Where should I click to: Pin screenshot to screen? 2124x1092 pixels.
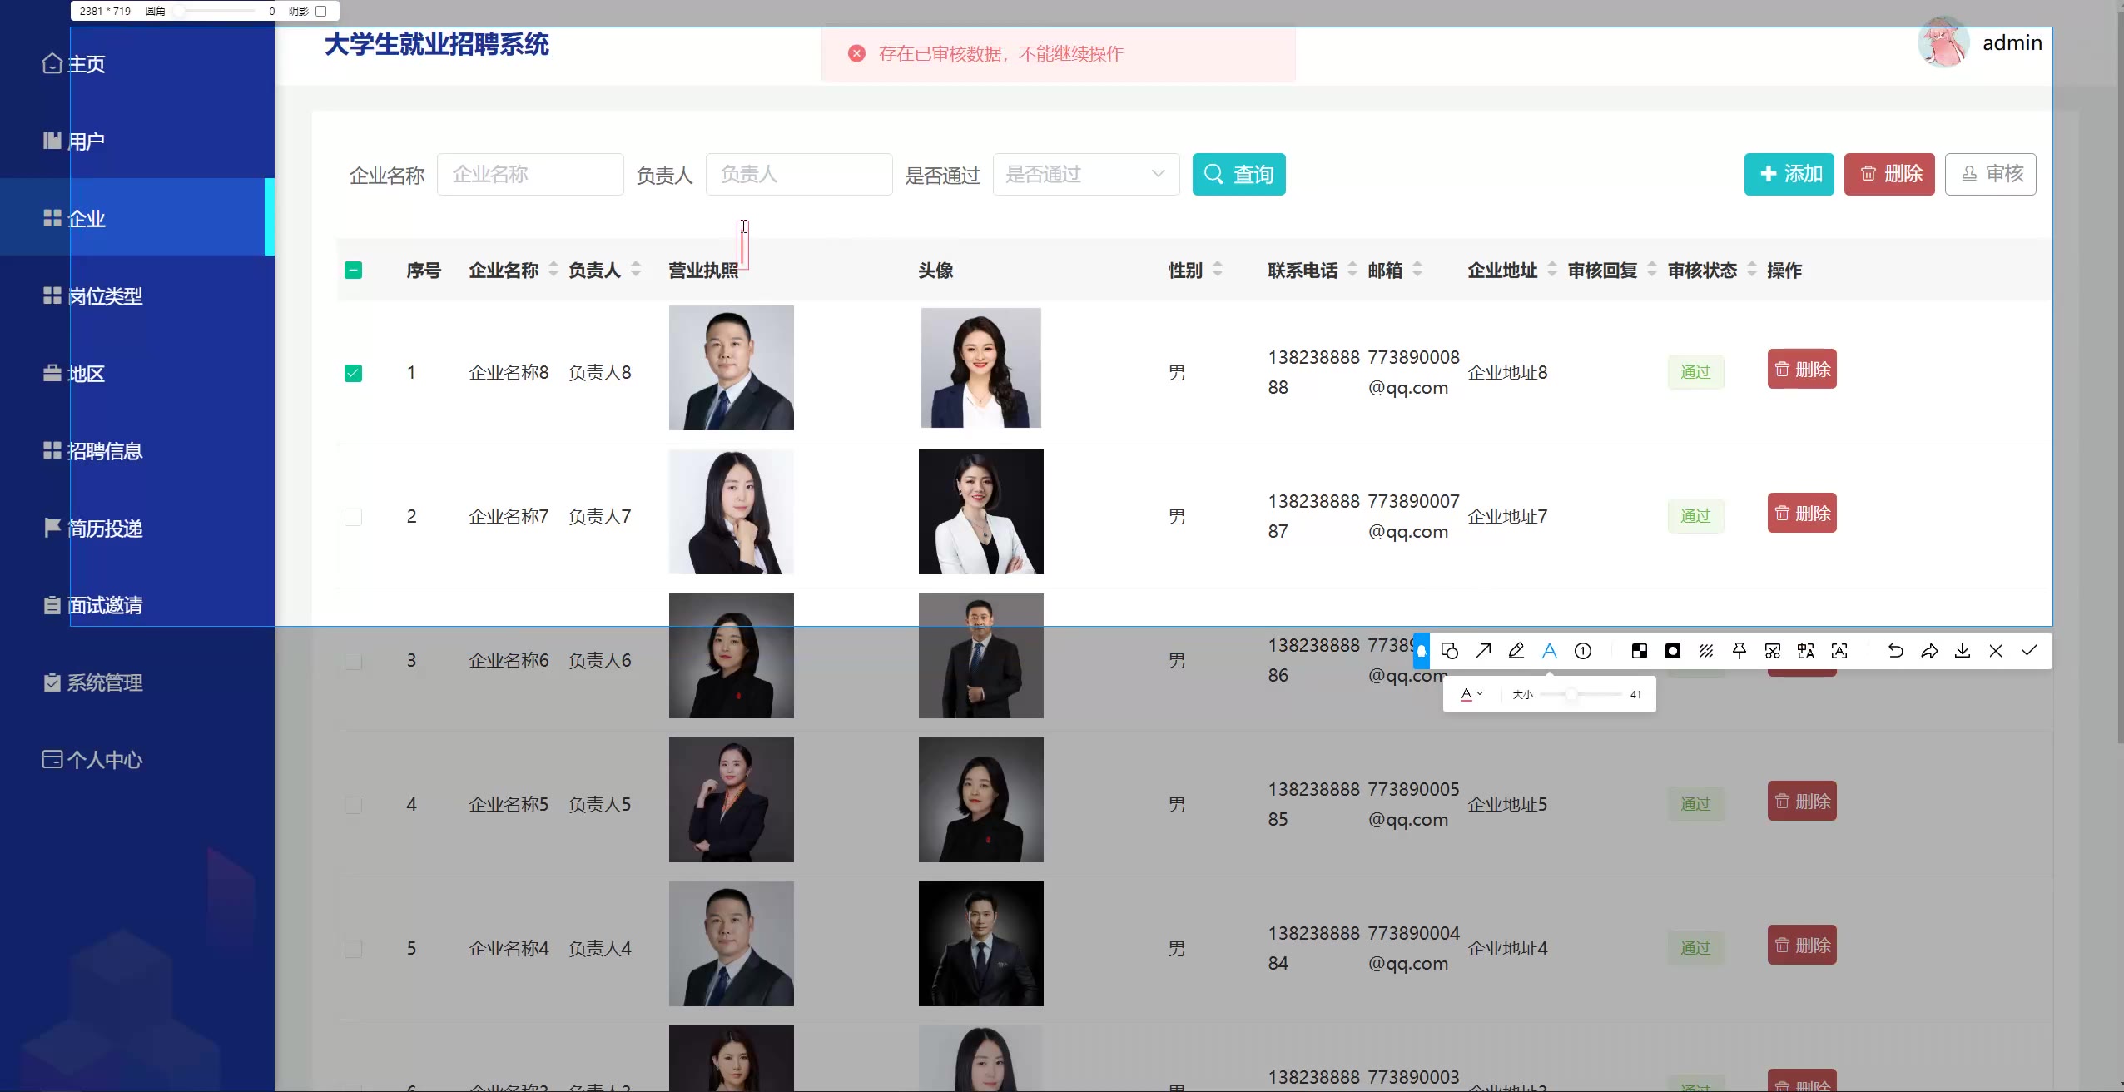tap(1739, 651)
